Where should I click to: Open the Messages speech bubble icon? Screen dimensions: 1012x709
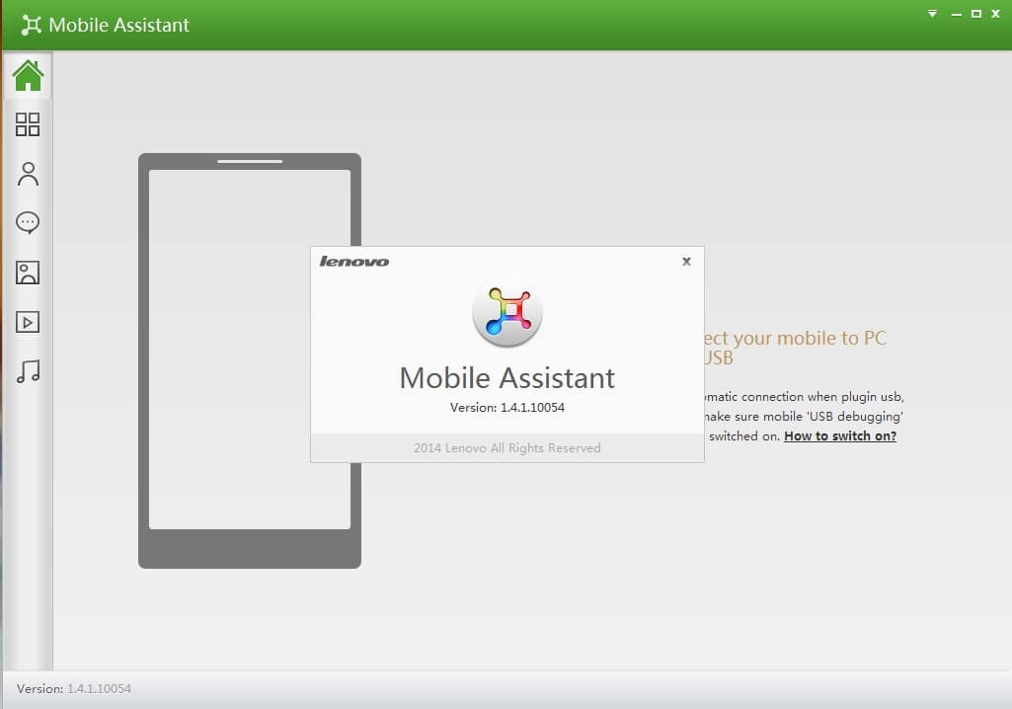[x=28, y=223]
